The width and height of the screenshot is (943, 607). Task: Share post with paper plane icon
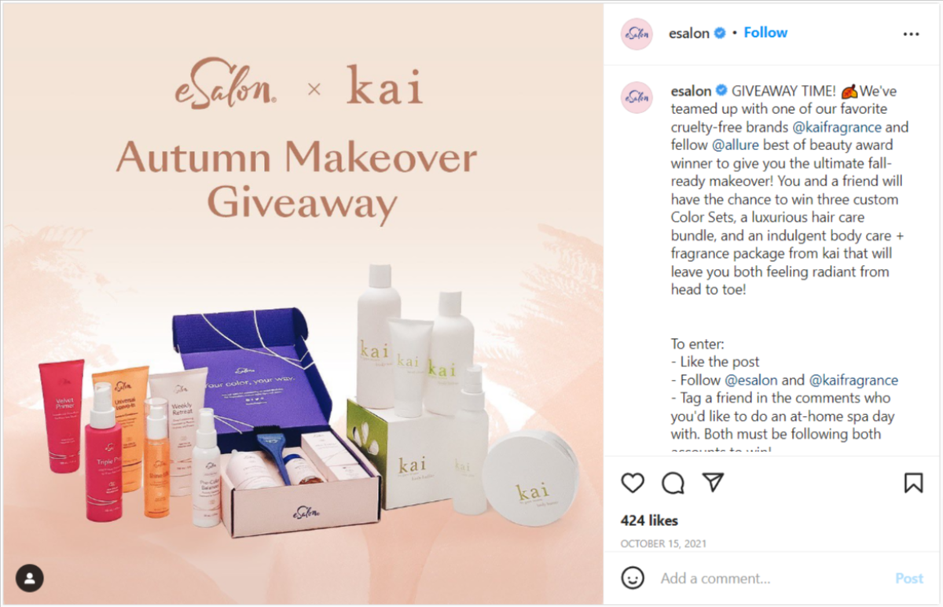coord(712,482)
